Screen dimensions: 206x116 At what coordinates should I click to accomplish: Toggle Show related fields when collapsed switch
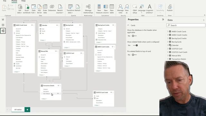[135, 45]
